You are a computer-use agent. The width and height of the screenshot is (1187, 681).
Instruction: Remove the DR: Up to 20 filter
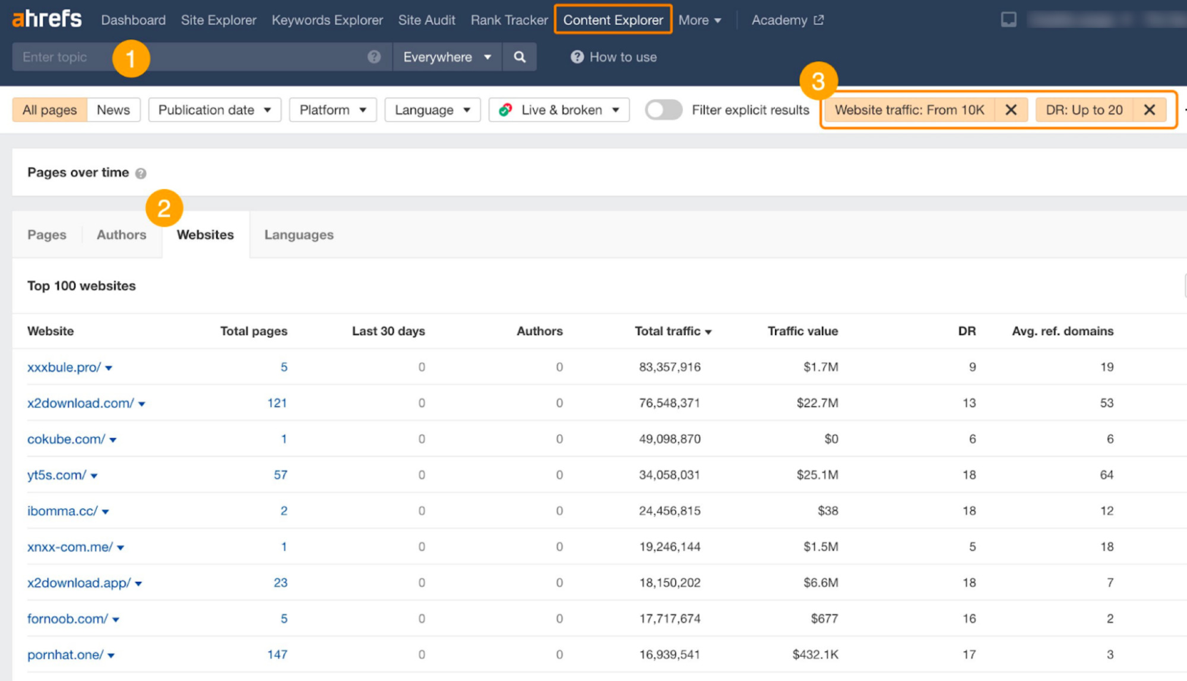coord(1150,109)
